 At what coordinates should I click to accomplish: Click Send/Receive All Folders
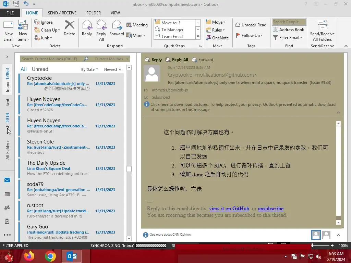pos(322,31)
